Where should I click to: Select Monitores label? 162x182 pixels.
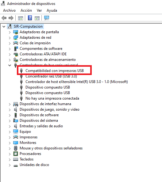click(28, 143)
